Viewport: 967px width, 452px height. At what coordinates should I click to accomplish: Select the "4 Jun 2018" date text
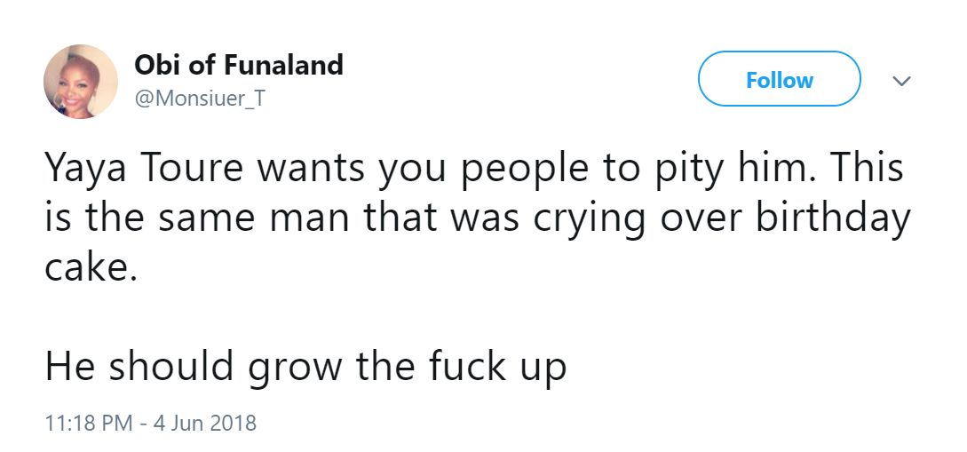(x=203, y=423)
